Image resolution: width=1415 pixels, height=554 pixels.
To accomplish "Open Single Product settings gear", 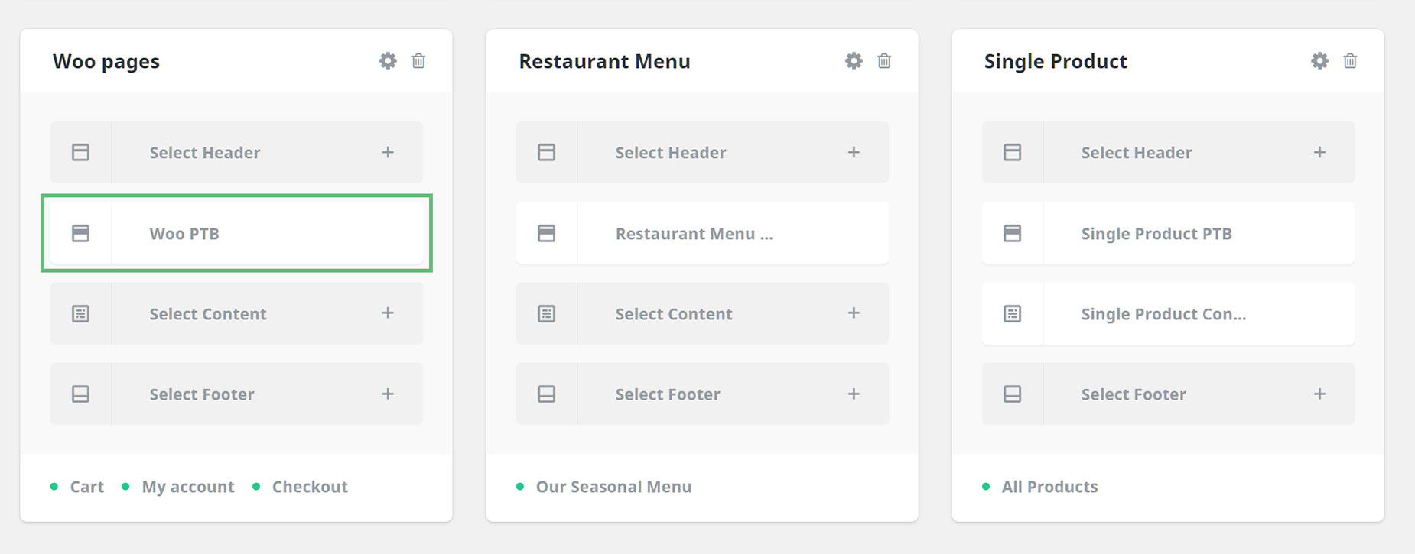I will (1319, 61).
